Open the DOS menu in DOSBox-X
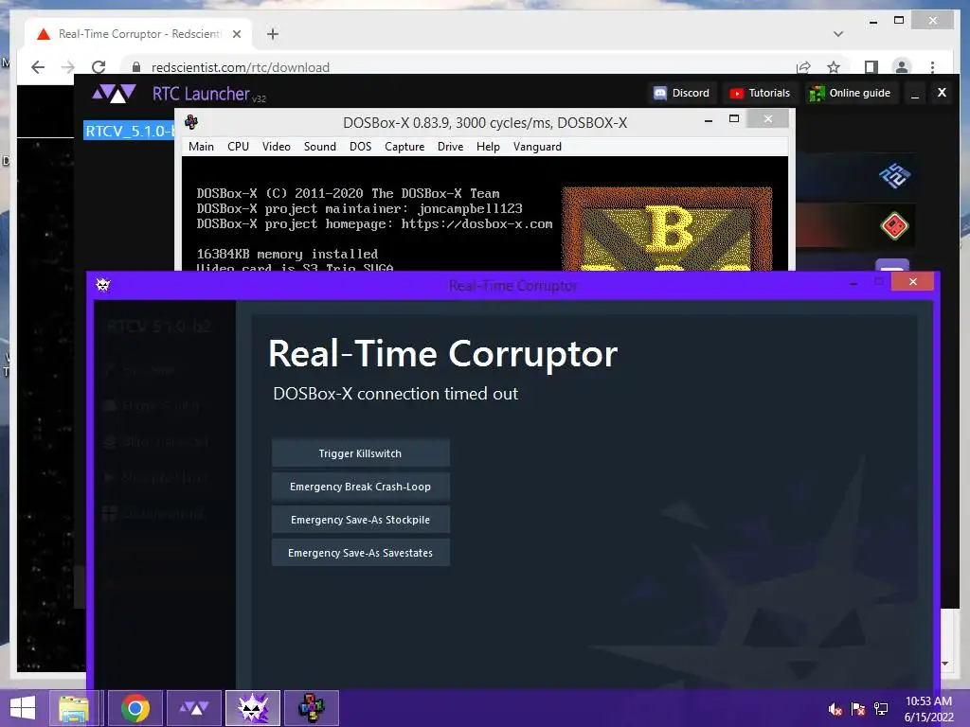The width and height of the screenshot is (970, 727). (361, 147)
